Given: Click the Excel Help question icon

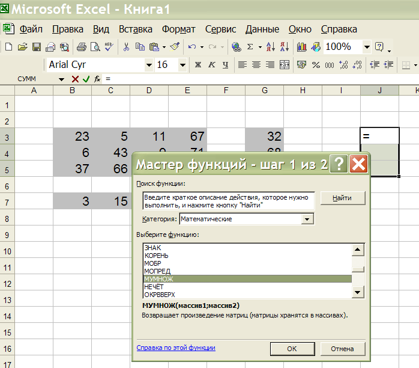Looking at the screenshot, I should coord(379,47).
